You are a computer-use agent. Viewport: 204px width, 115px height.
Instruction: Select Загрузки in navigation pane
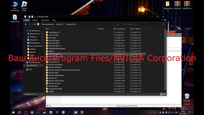(33, 37)
